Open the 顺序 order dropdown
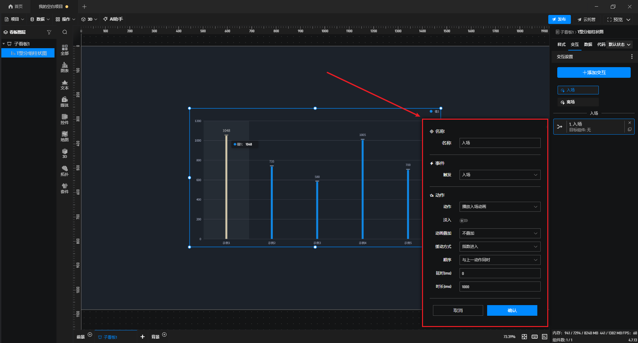 click(x=500, y=260)
